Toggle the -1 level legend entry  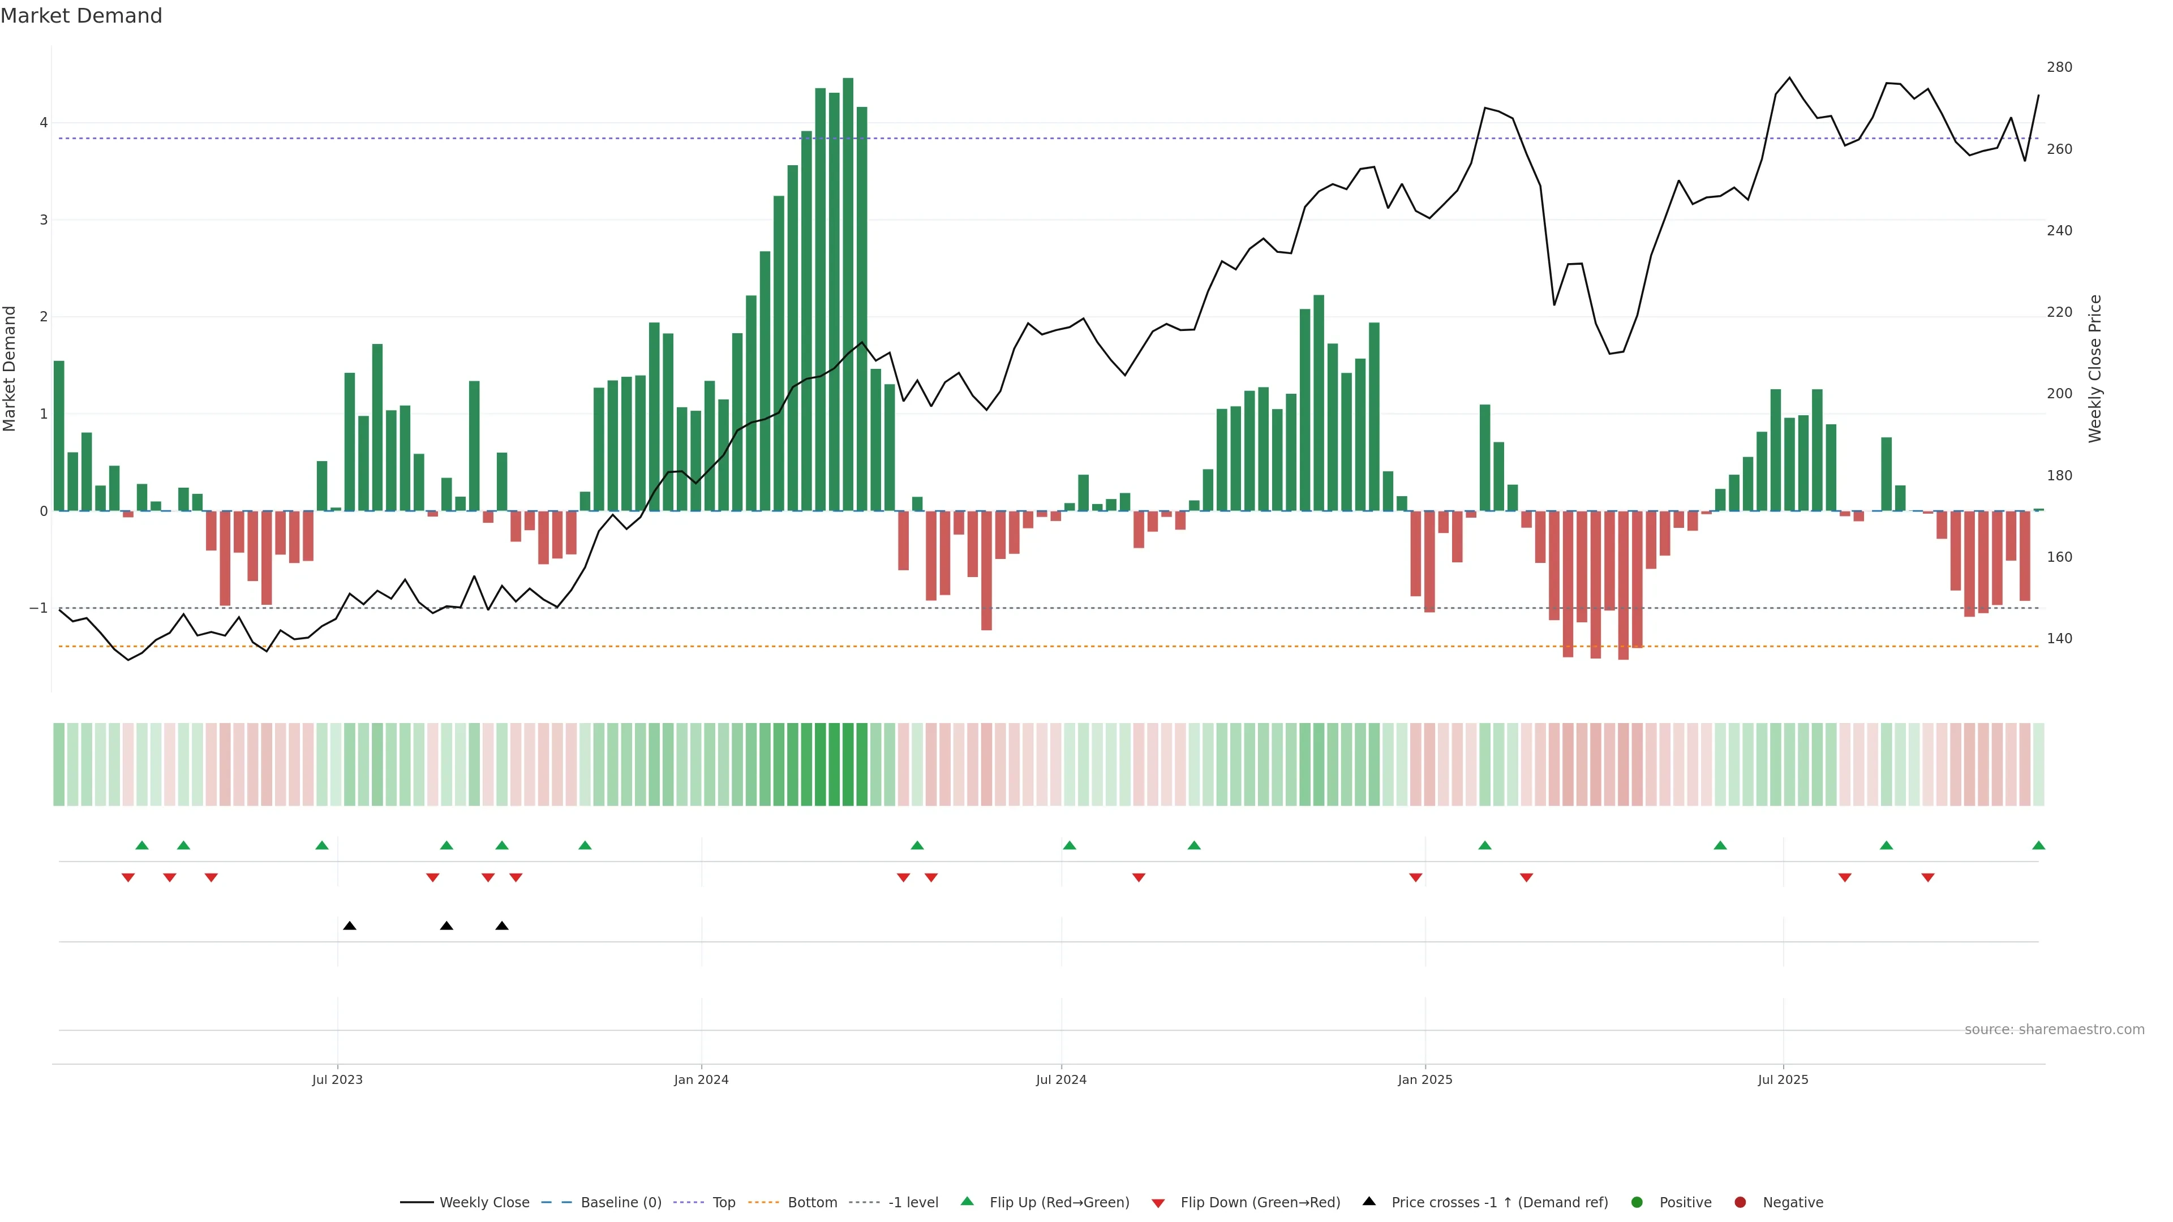point(913,1203)
